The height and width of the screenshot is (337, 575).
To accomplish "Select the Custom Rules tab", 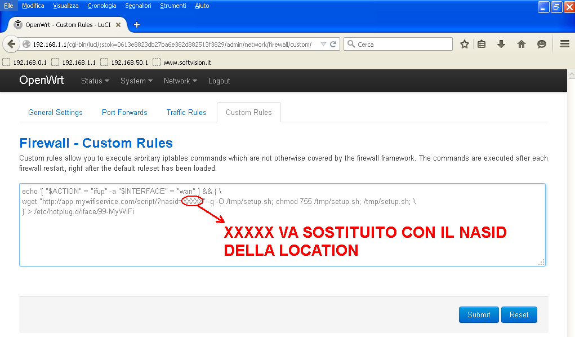I will 248,112.
